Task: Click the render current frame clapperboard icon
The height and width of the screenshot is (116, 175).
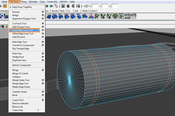Action: [68, 6]
